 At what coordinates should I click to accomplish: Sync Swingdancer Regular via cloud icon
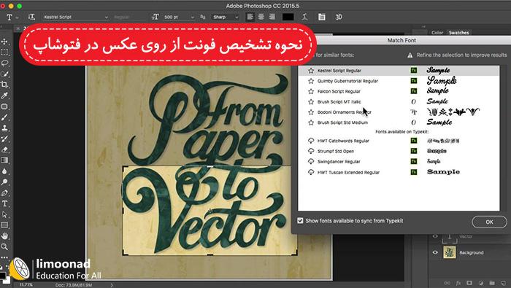tap(311, 161)
